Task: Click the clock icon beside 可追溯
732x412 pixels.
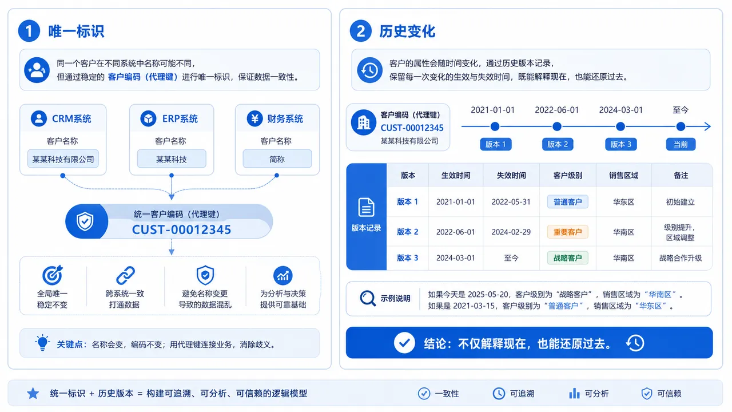Action: click(499, 393)
